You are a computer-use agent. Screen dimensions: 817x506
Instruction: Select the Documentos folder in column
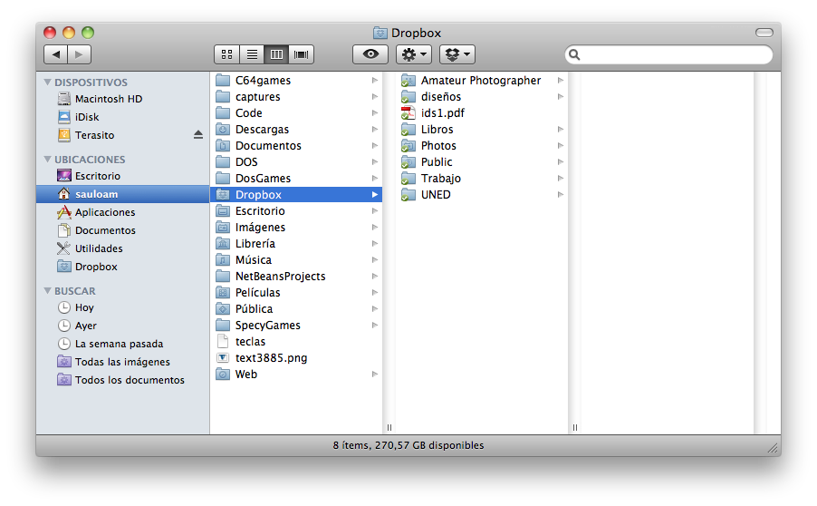pyautogui.click(x=296, y=145)
